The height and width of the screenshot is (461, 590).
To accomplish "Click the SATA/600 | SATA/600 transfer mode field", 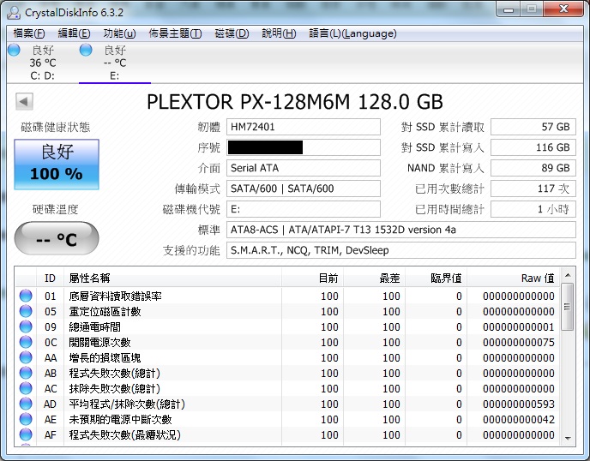I will coord(304,189).
